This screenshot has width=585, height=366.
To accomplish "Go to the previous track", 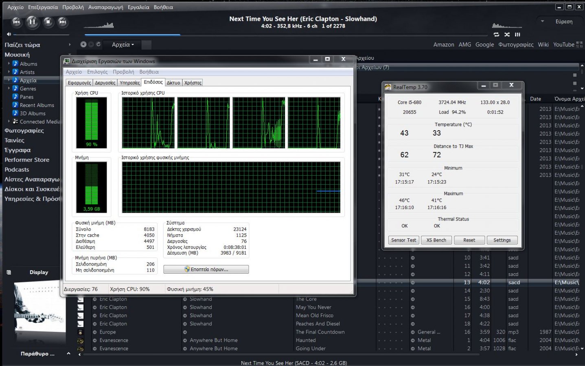I will [x=16, y=22].
